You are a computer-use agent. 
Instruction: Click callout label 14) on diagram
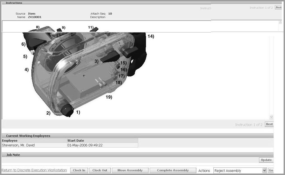tap(151, 36)
